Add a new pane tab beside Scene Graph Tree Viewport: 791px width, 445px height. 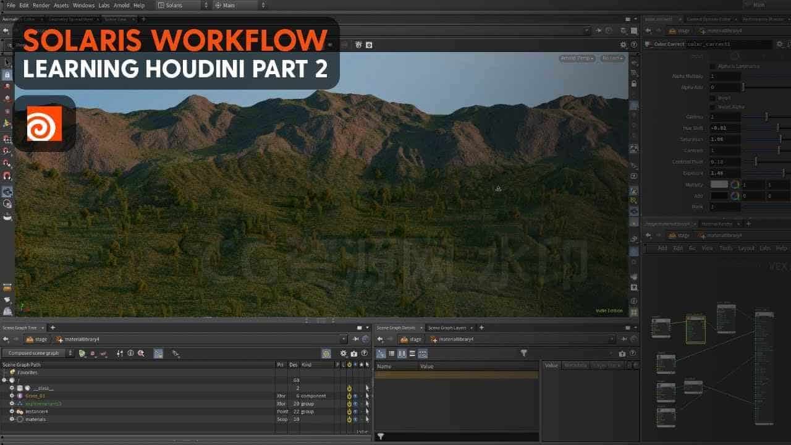[53, 328]
